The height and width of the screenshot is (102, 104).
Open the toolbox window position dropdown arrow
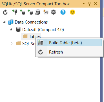(84, 4)
